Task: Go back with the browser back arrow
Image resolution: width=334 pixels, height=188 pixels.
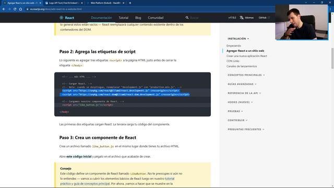Action: [4, 9]
